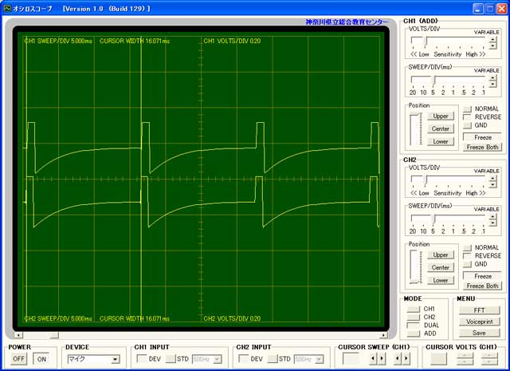Viewport: 510px width, 371px height.
Task: Select CH2 REVERSE option
Action: coord(468,255)
